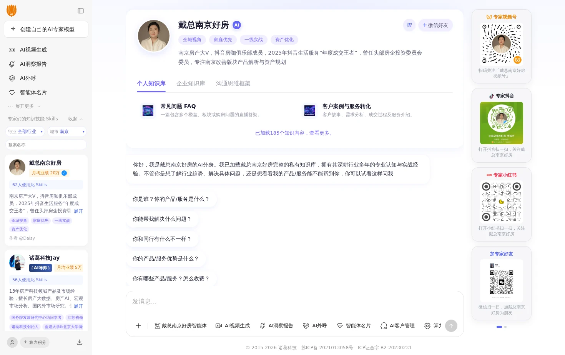
Task: Select 智能体名片 in chat toolbar
Action: point(354,326)
